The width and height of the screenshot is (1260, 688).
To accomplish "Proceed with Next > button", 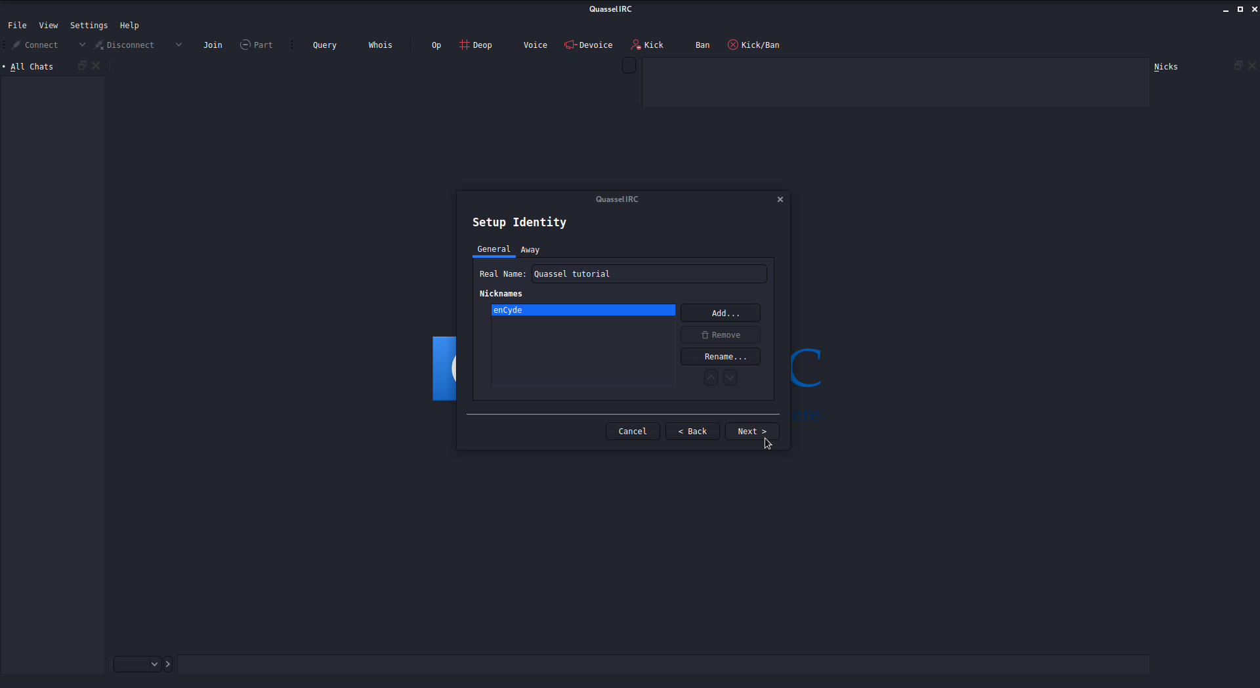I will 752,432.
